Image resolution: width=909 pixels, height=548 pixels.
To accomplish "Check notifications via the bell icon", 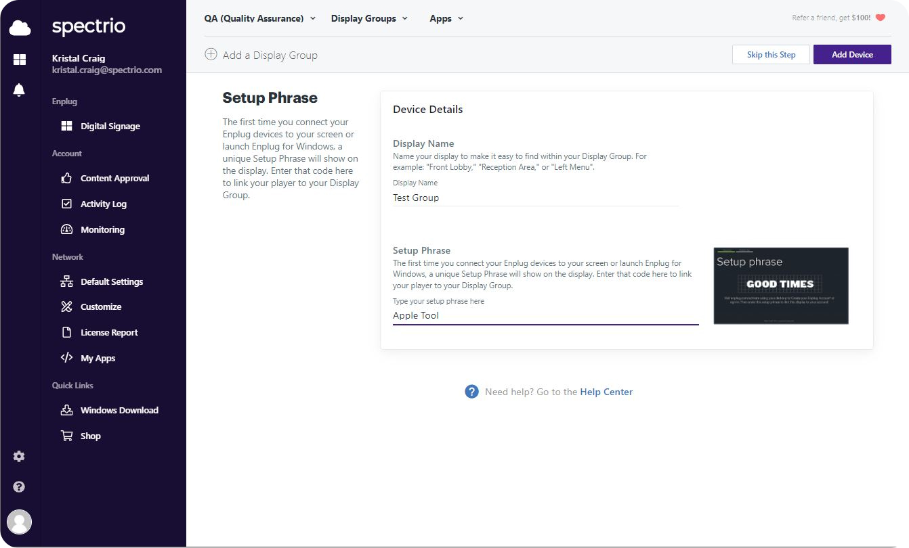I will pos(19,89).
